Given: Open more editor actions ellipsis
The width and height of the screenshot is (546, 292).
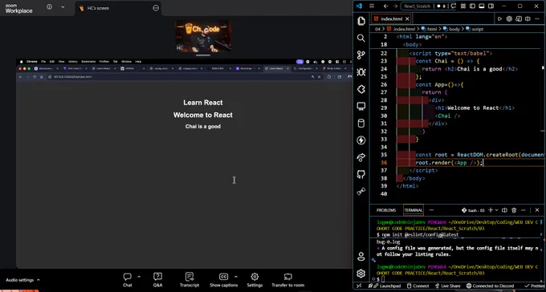Looking at the screenshot, I should pos(537,18).
